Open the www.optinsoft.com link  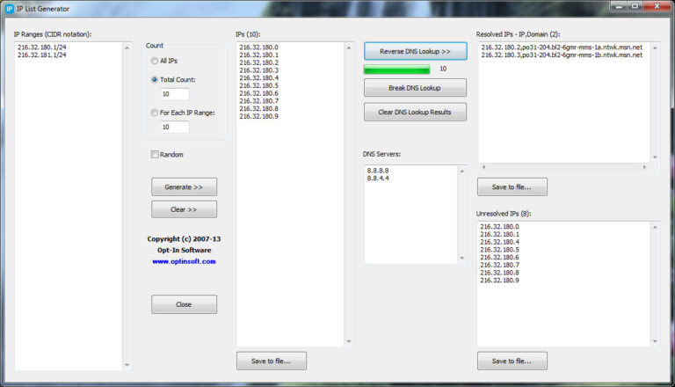click(x=184, y=261)
